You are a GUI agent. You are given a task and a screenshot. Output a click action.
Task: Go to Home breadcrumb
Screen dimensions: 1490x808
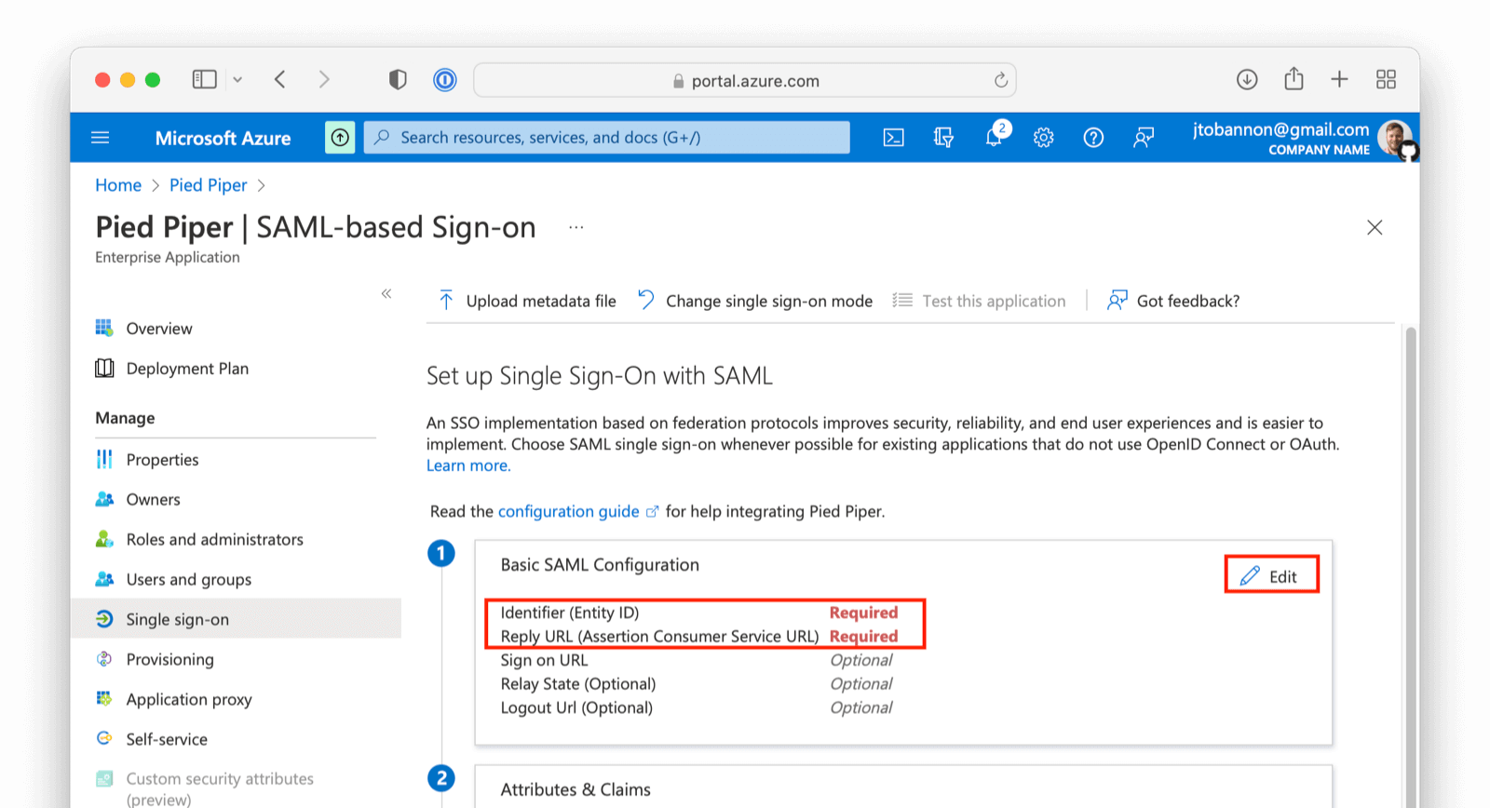[118, 185]
